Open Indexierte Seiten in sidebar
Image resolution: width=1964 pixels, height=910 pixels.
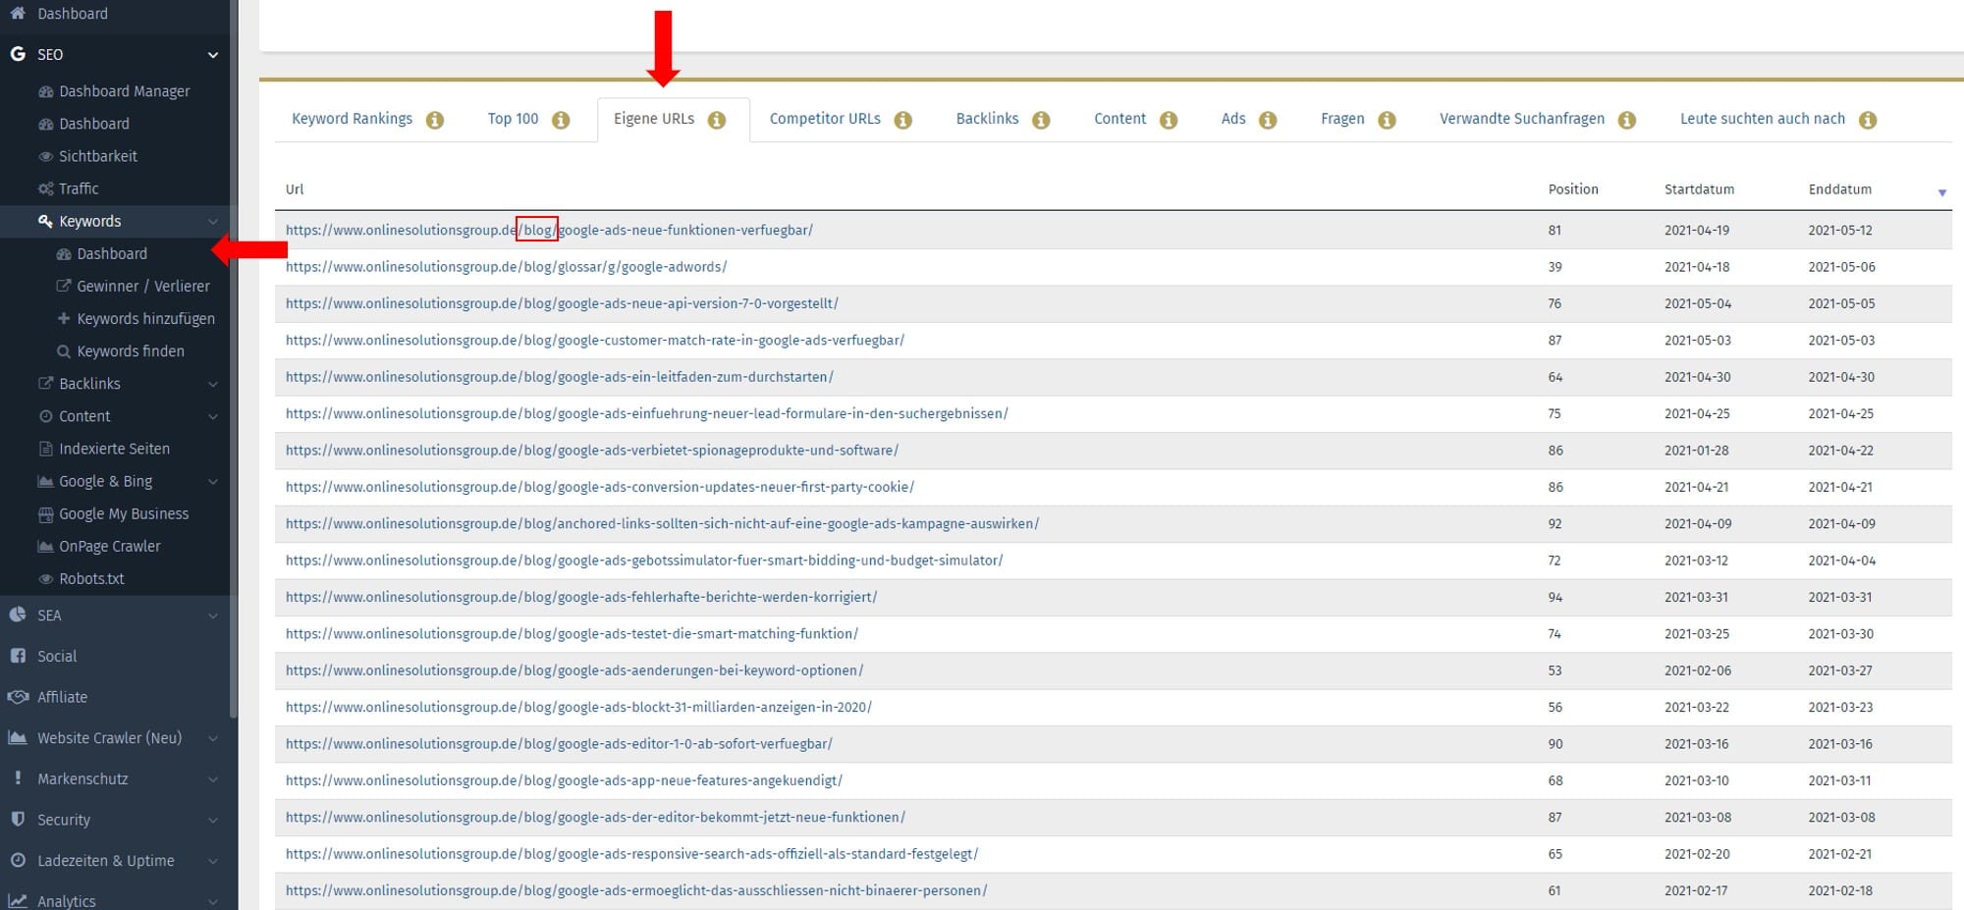(114, 449)
